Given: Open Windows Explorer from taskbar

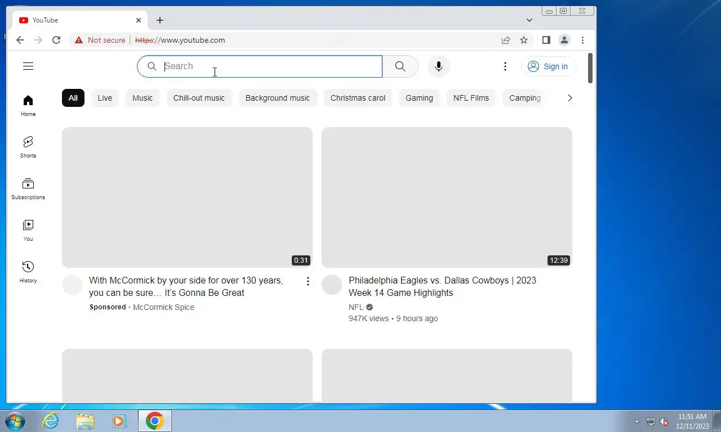Looking at the screenshot, I should click(85, 421).
